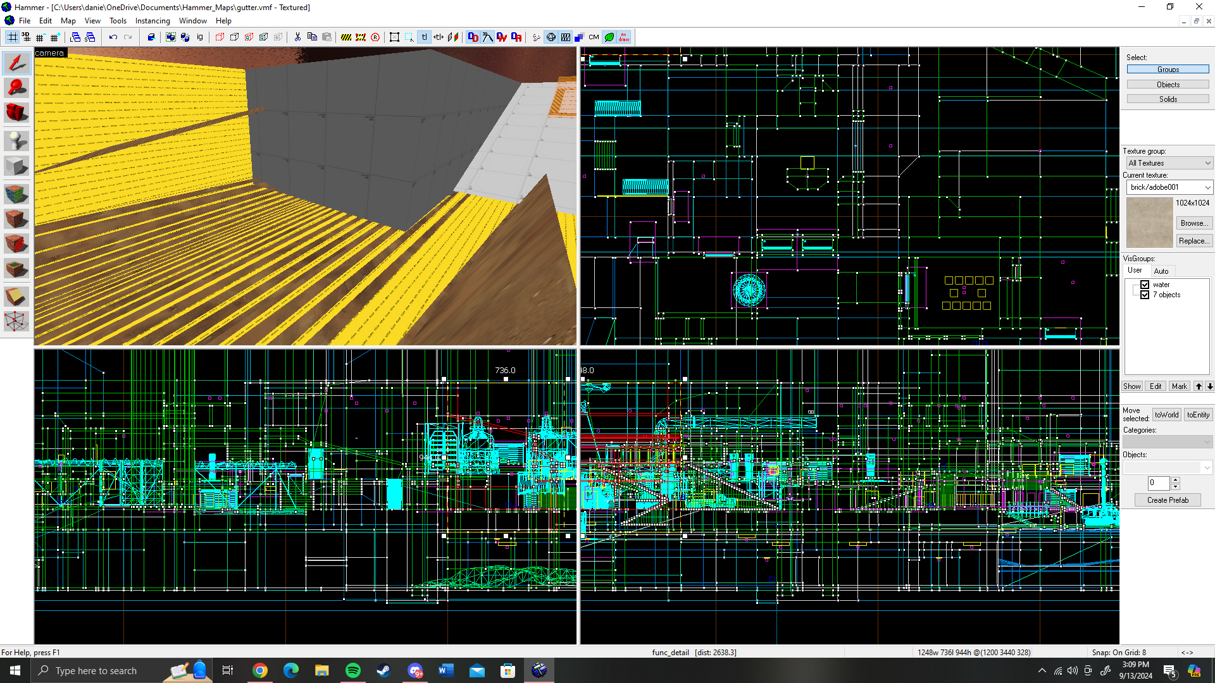Select the Block tool cube
This screenshot has height=683, width=1215.
(x=16, y=166)
